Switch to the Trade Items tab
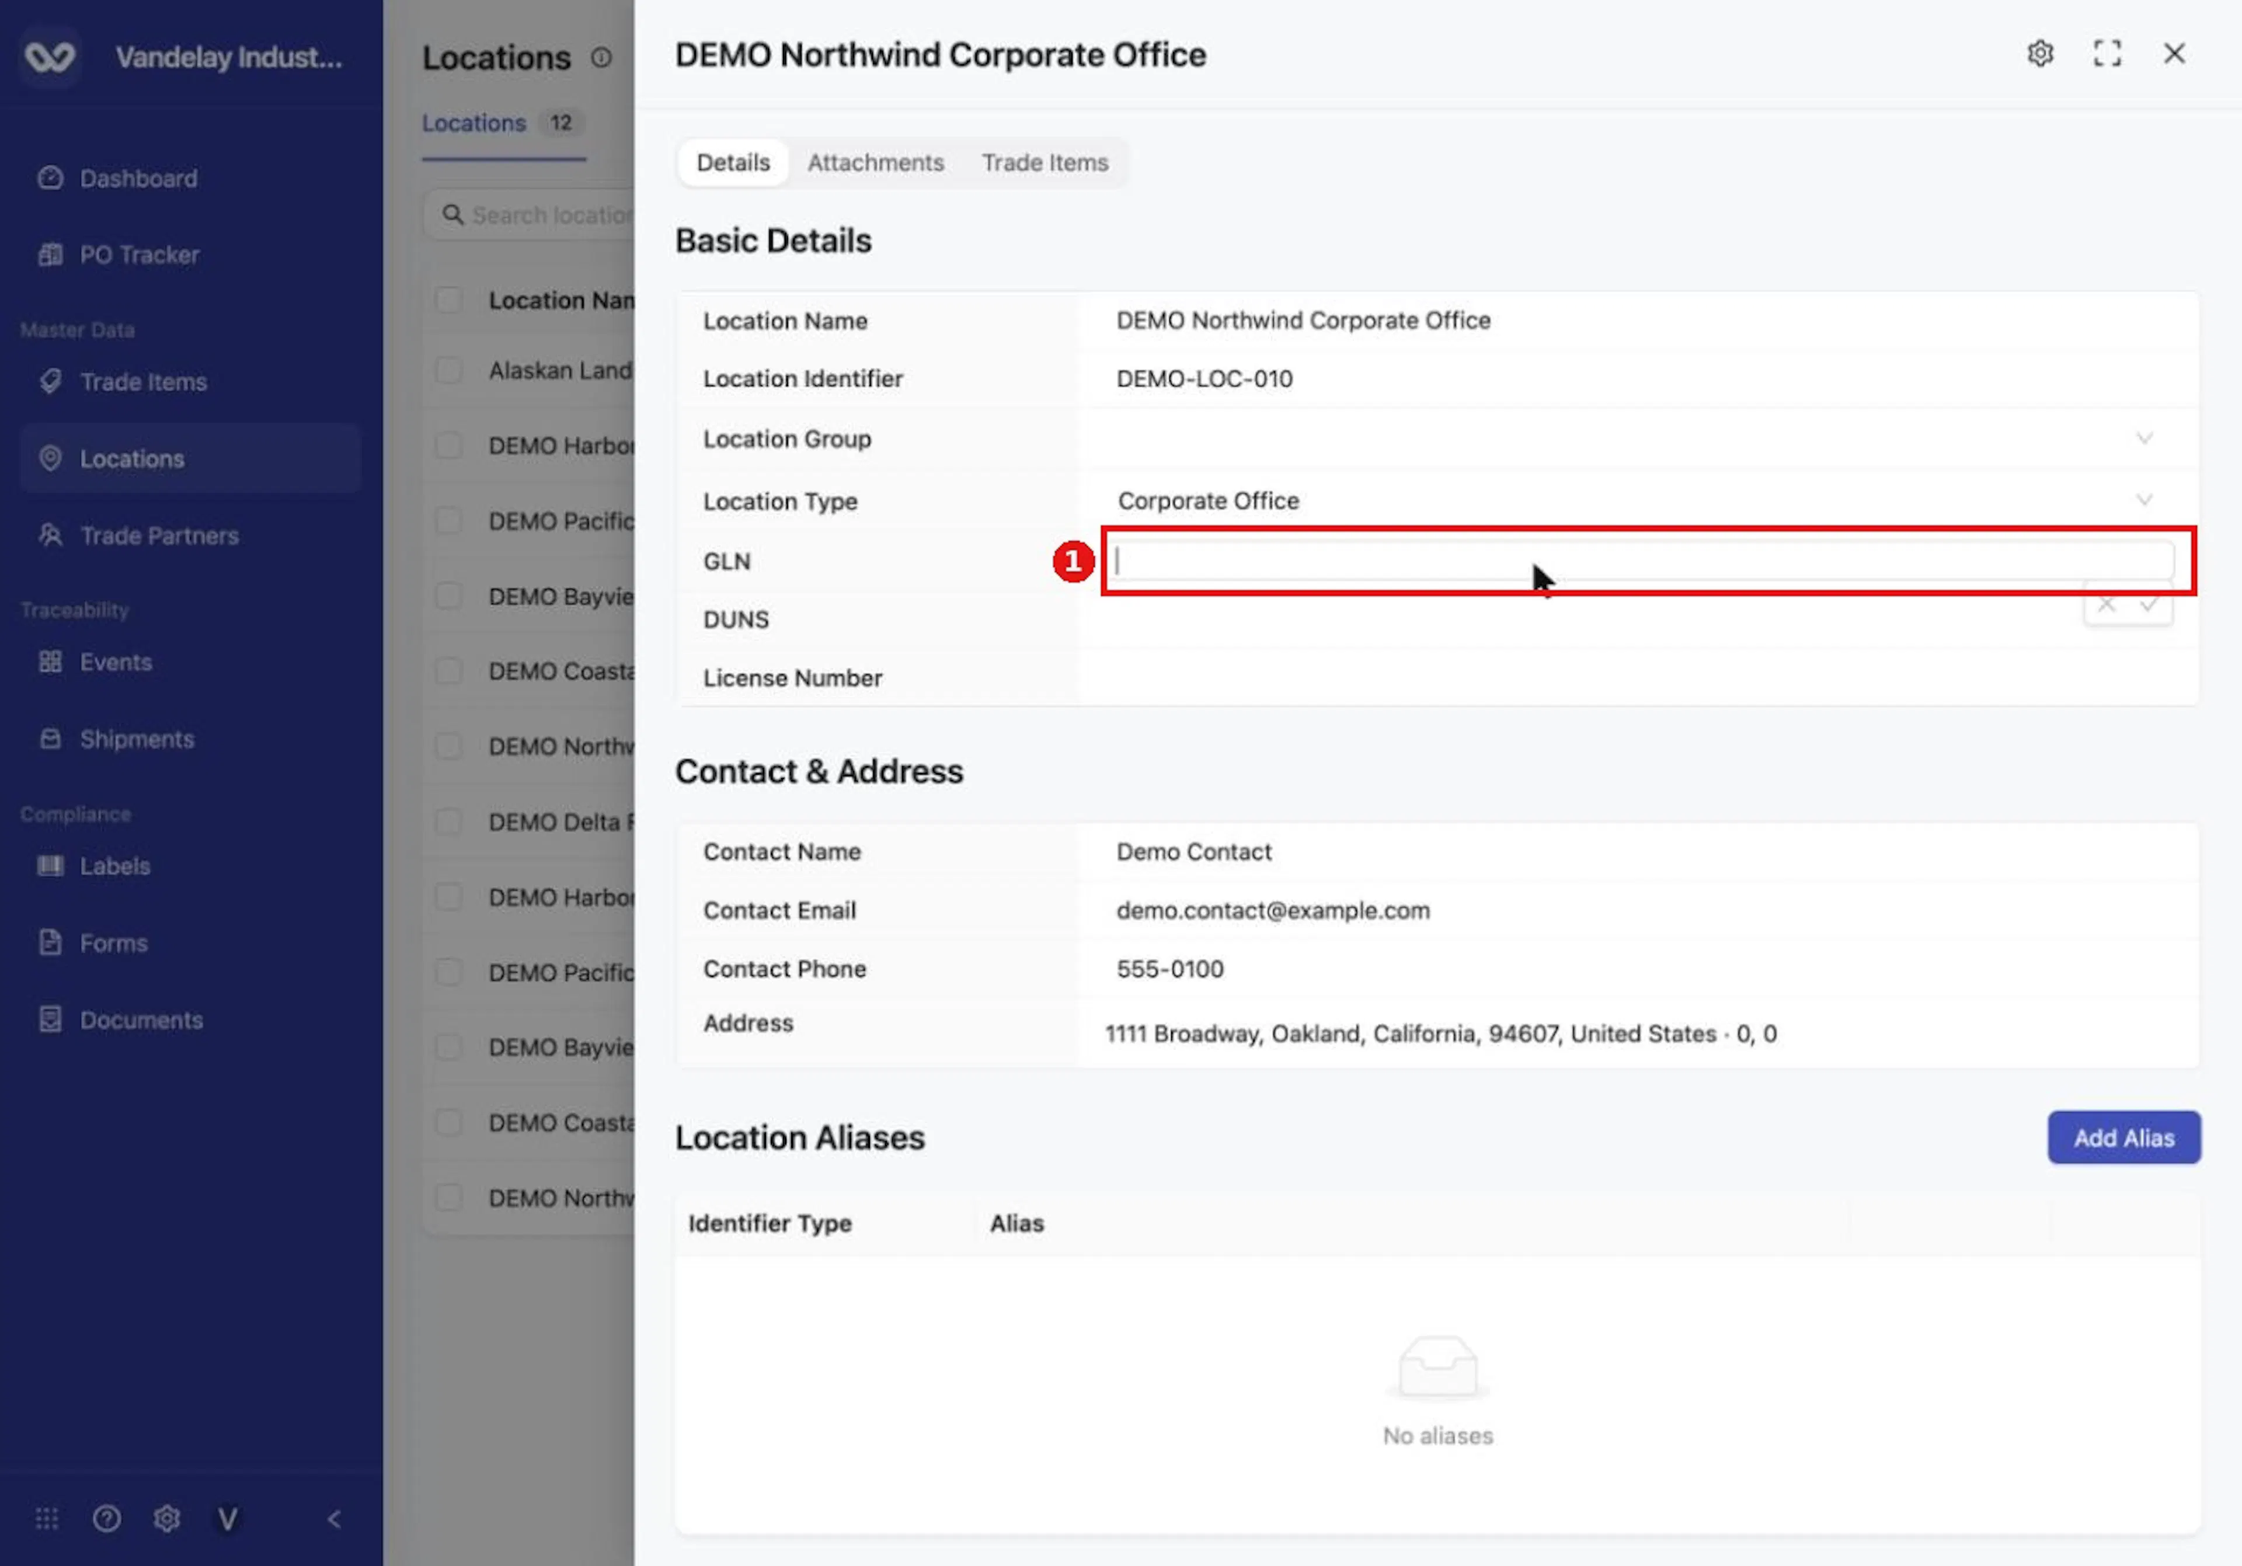Screen dimensions: 2242x1566 pyautogui.click(x=1045, y=162)
